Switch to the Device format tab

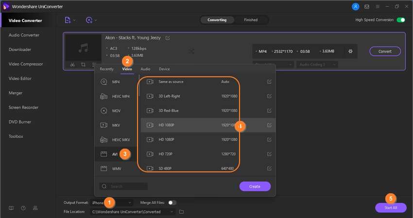point(164,69)
